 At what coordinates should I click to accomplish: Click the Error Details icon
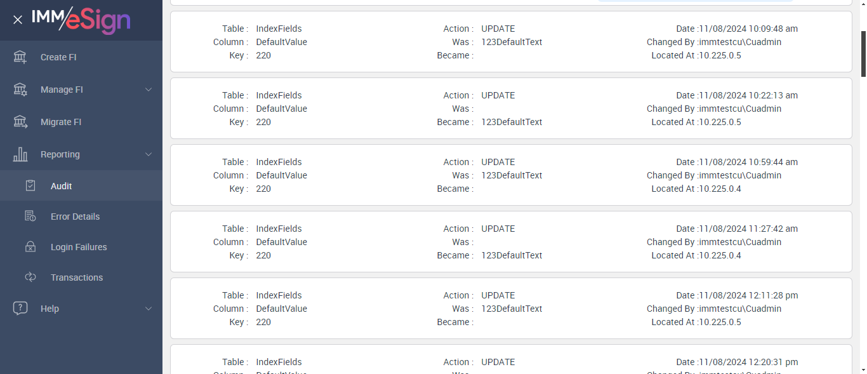click(x=30, y=217)
